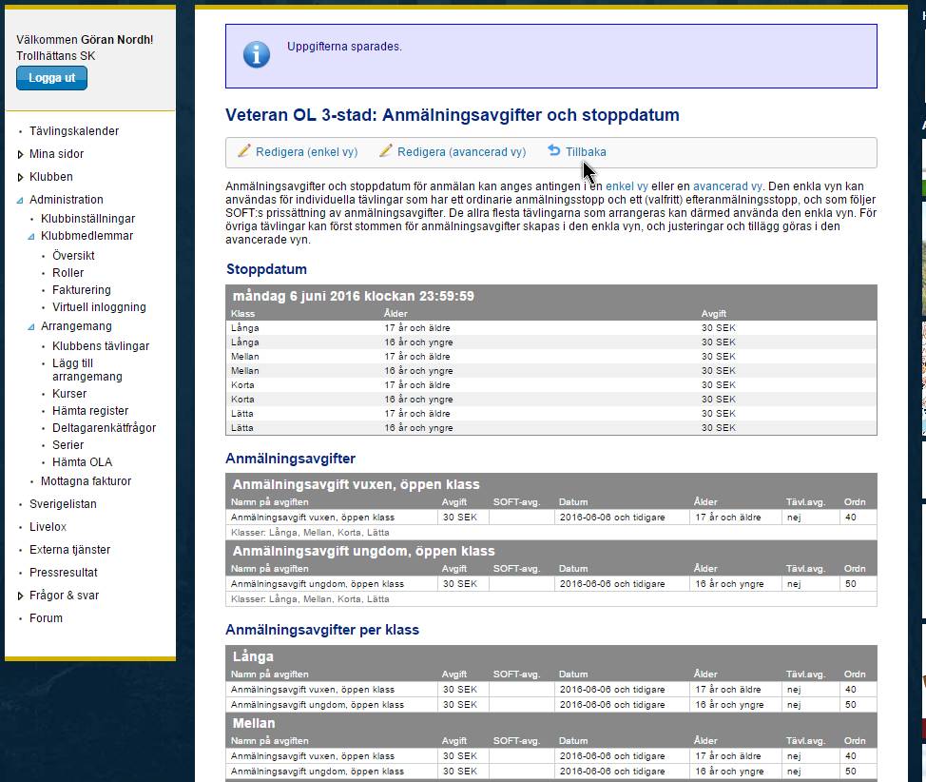The height and width of the screenshot is (782, 926).
Task: Open Klubbens tävlingar
Action: (x=101, y=346)
